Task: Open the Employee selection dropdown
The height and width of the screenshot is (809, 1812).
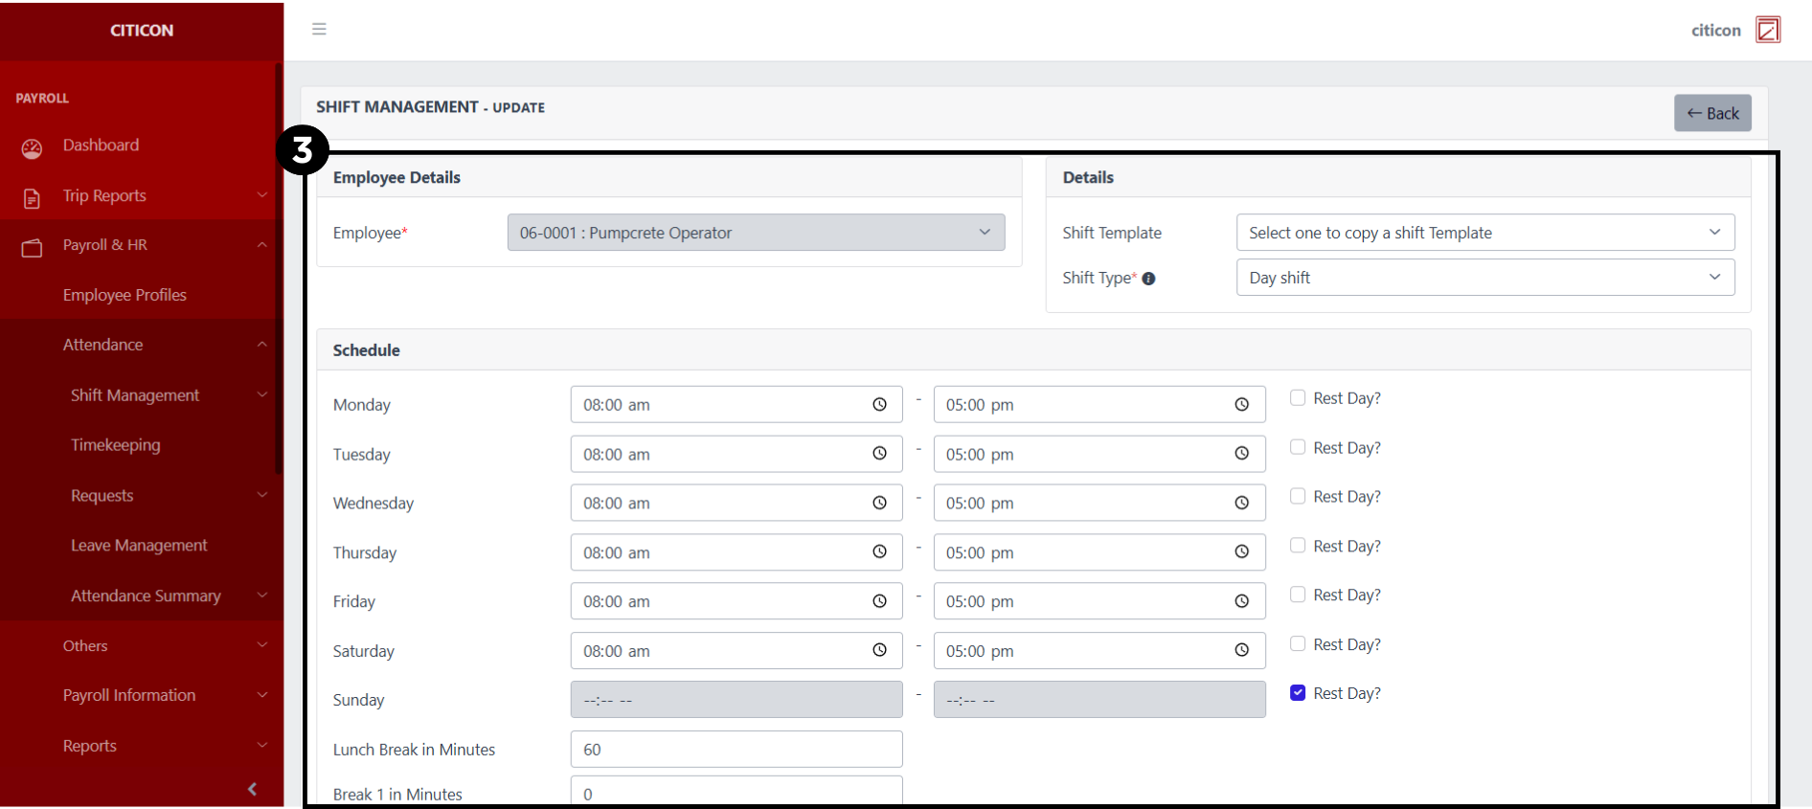Action: [755, 233]
